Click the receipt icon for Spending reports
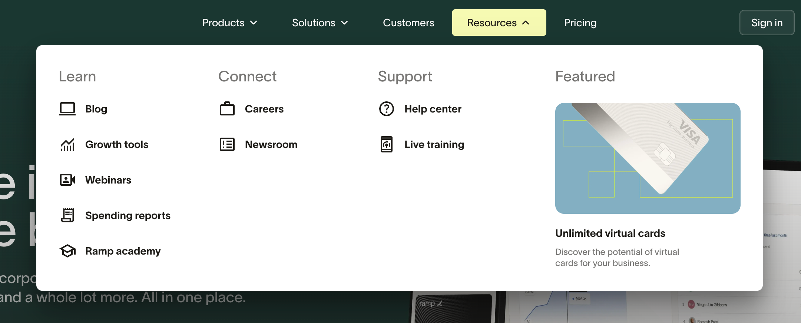 coord(67,215)
